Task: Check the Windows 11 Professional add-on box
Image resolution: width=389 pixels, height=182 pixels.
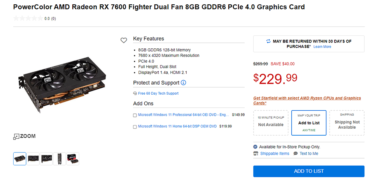Action: (x=135, y=115)
